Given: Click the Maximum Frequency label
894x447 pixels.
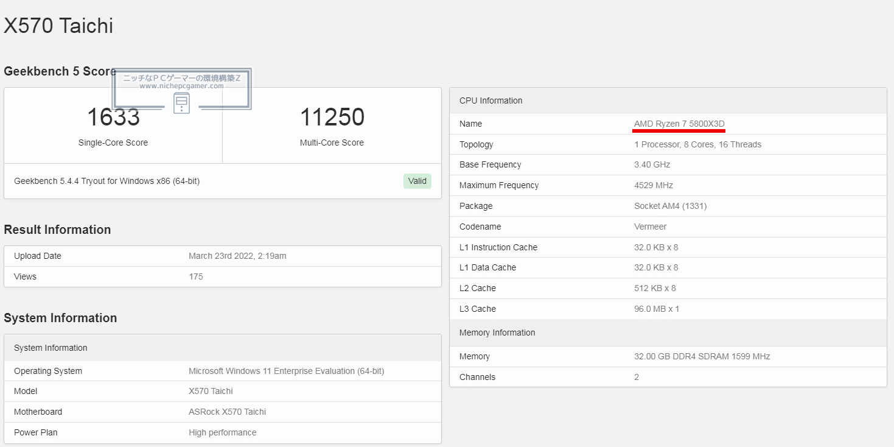Looking at the screenshot, I should 499,185.
